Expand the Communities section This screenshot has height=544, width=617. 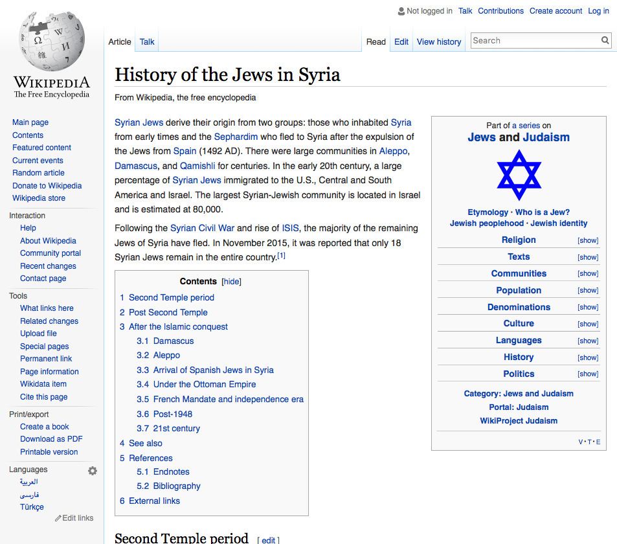click(587, 274)
